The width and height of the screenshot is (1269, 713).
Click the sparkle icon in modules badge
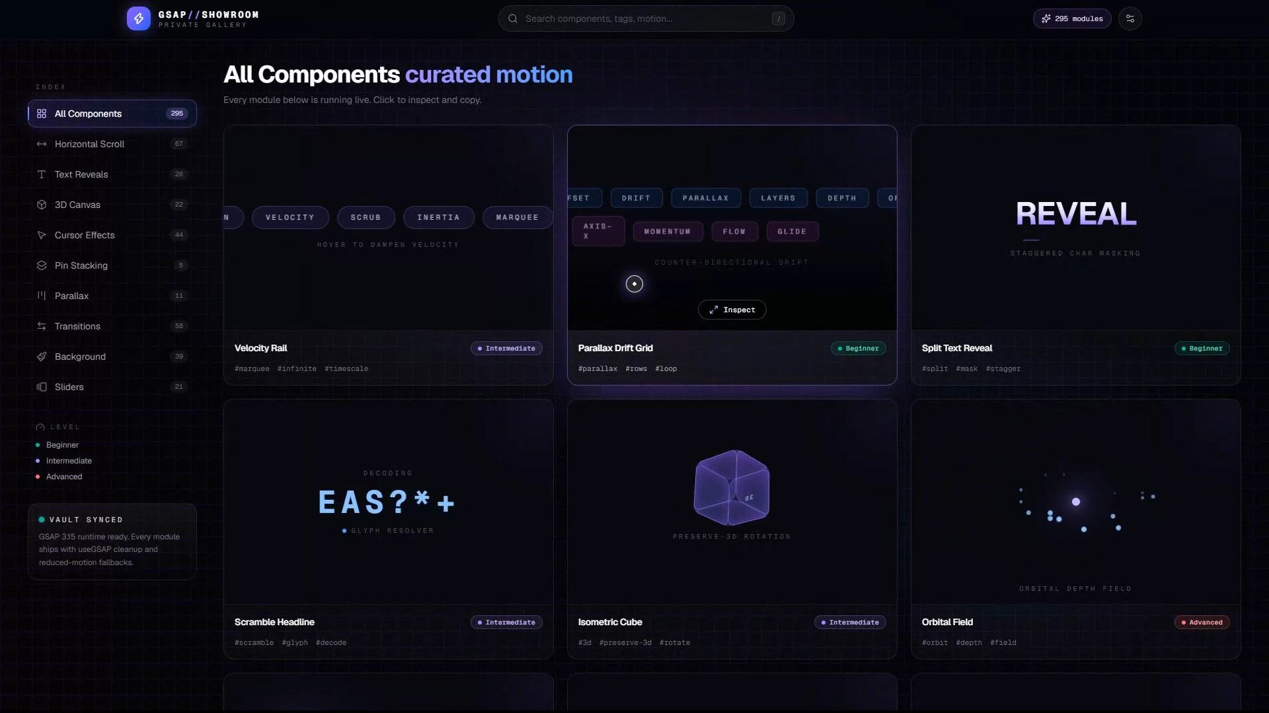pyautogui.click(x=1046, y=18)
